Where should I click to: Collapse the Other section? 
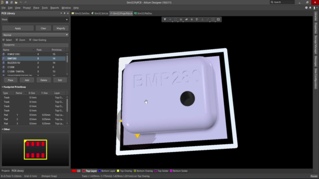click(2, 129)
